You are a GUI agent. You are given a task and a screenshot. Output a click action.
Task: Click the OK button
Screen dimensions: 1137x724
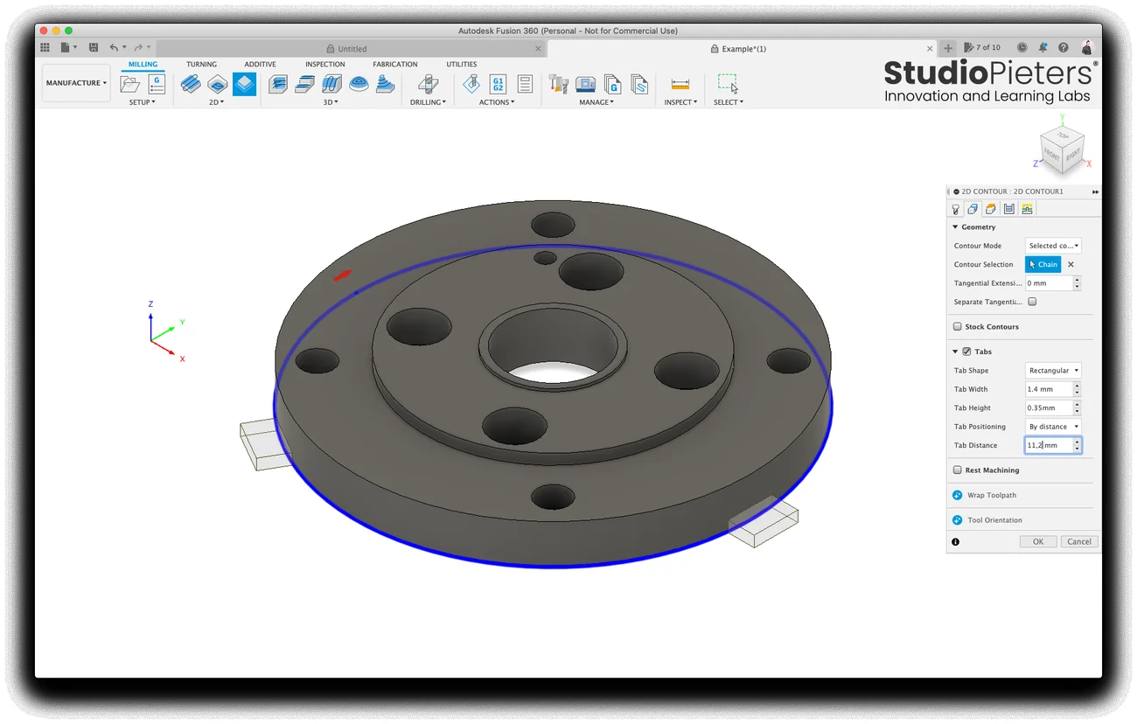(1038, 541)
